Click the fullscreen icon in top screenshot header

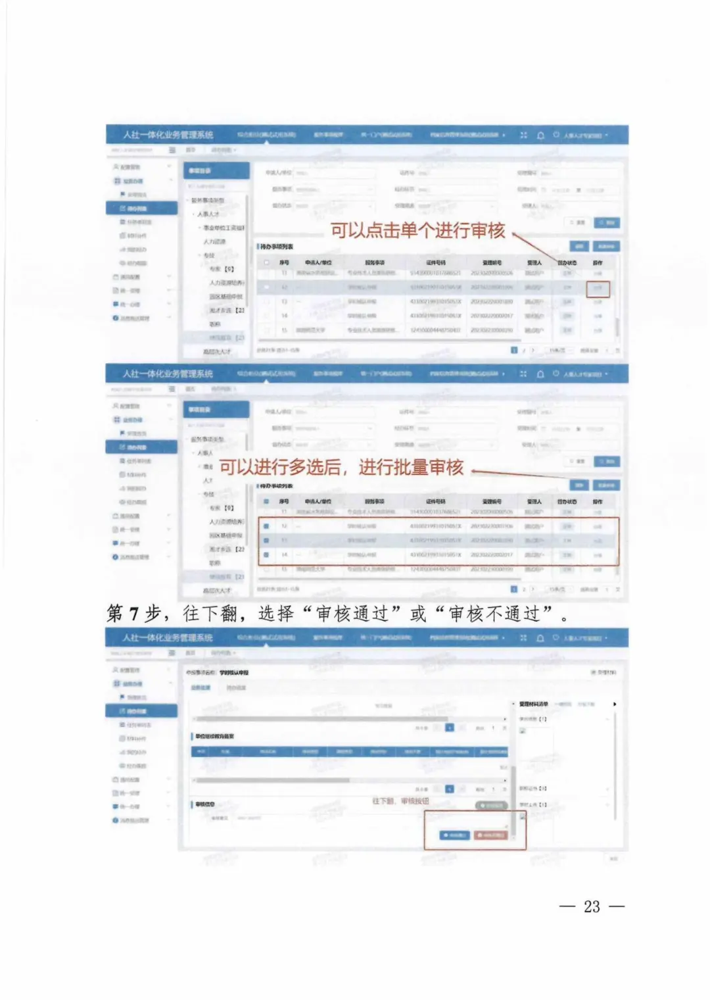[x=523, y=135]
